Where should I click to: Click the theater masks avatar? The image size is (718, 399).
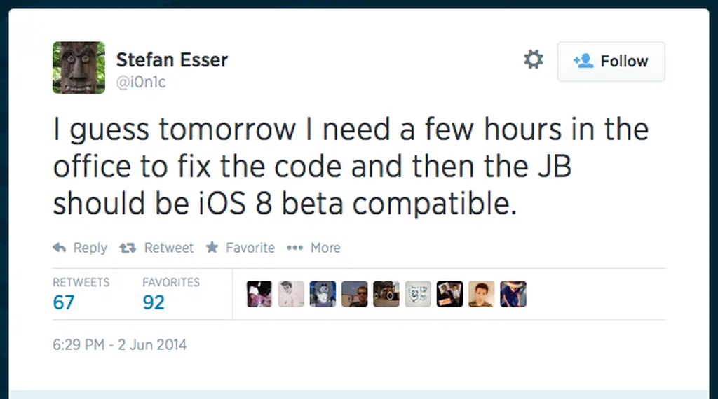tap(418, 294)
